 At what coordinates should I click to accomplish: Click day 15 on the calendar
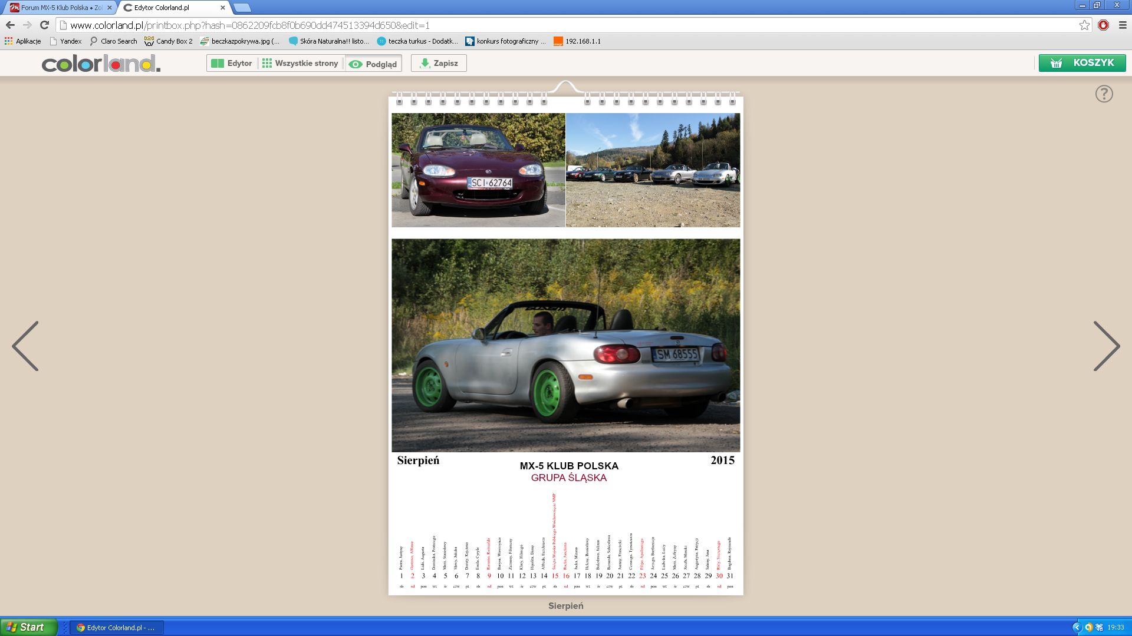555,576
